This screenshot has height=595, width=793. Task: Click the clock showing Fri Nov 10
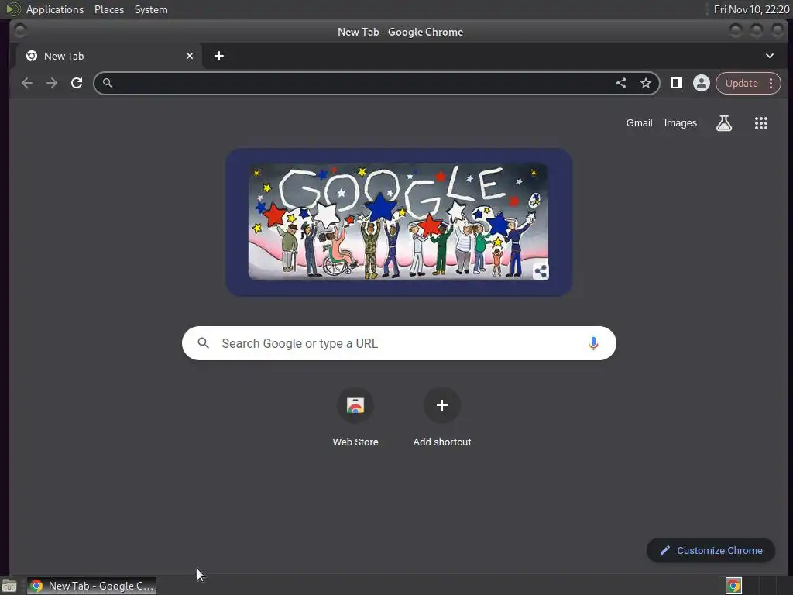[x=751, y=9]
